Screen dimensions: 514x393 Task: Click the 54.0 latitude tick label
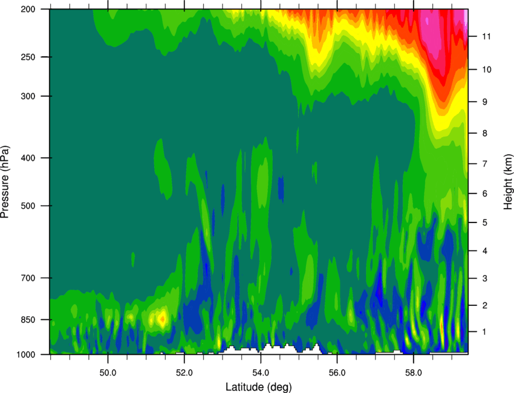click(261, 372)
